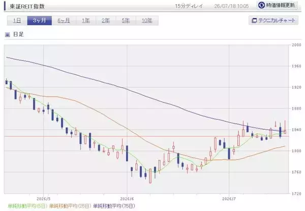The height and width of the screenshot is (211, 305).
Task: Click the 1960 y-axis value
Action: coord(296,66)
